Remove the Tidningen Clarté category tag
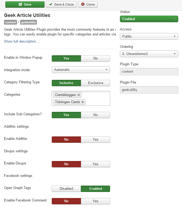 click(x=83, y=102)
